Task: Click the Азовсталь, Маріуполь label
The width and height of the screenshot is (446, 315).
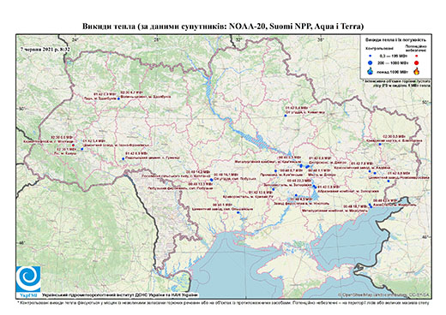Action: [x=395, y=205]
